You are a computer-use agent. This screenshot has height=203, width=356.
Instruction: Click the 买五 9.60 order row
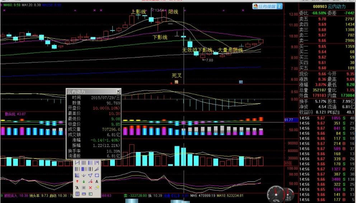coord(327,68)
